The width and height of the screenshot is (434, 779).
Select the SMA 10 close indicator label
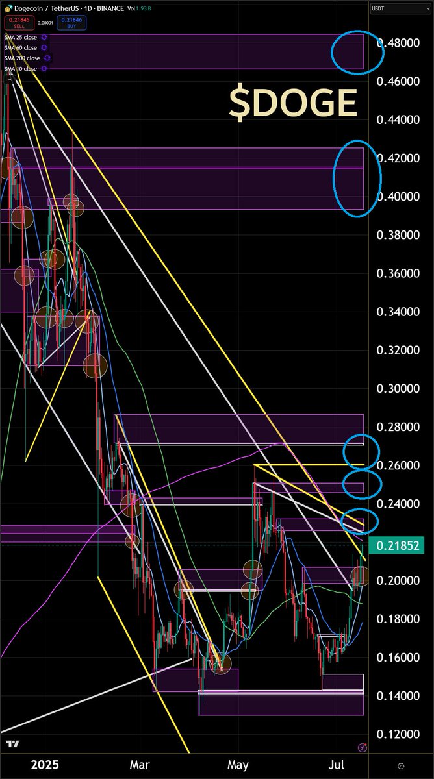click(21, 68)
